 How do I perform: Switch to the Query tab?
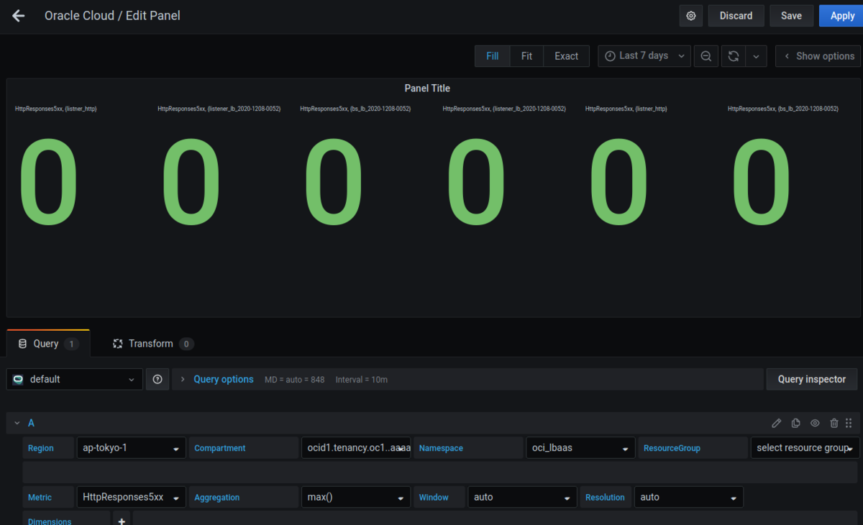click(x=48, y=344)
